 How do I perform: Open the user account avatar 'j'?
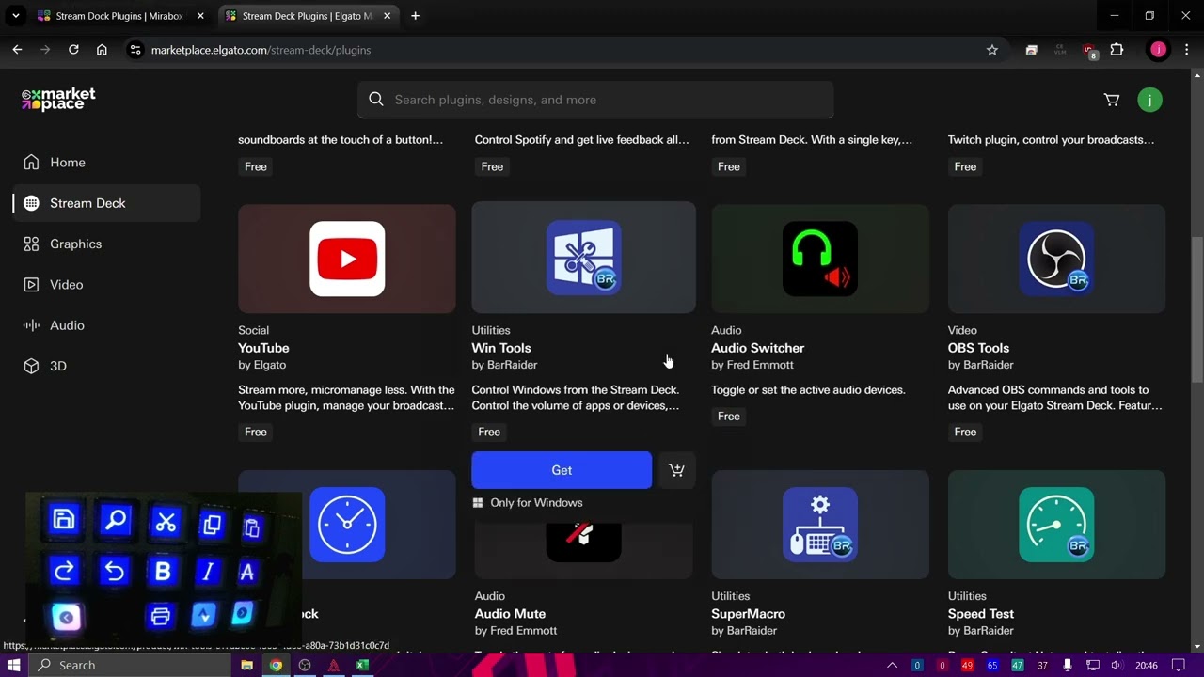click(x=1149, y=100)
